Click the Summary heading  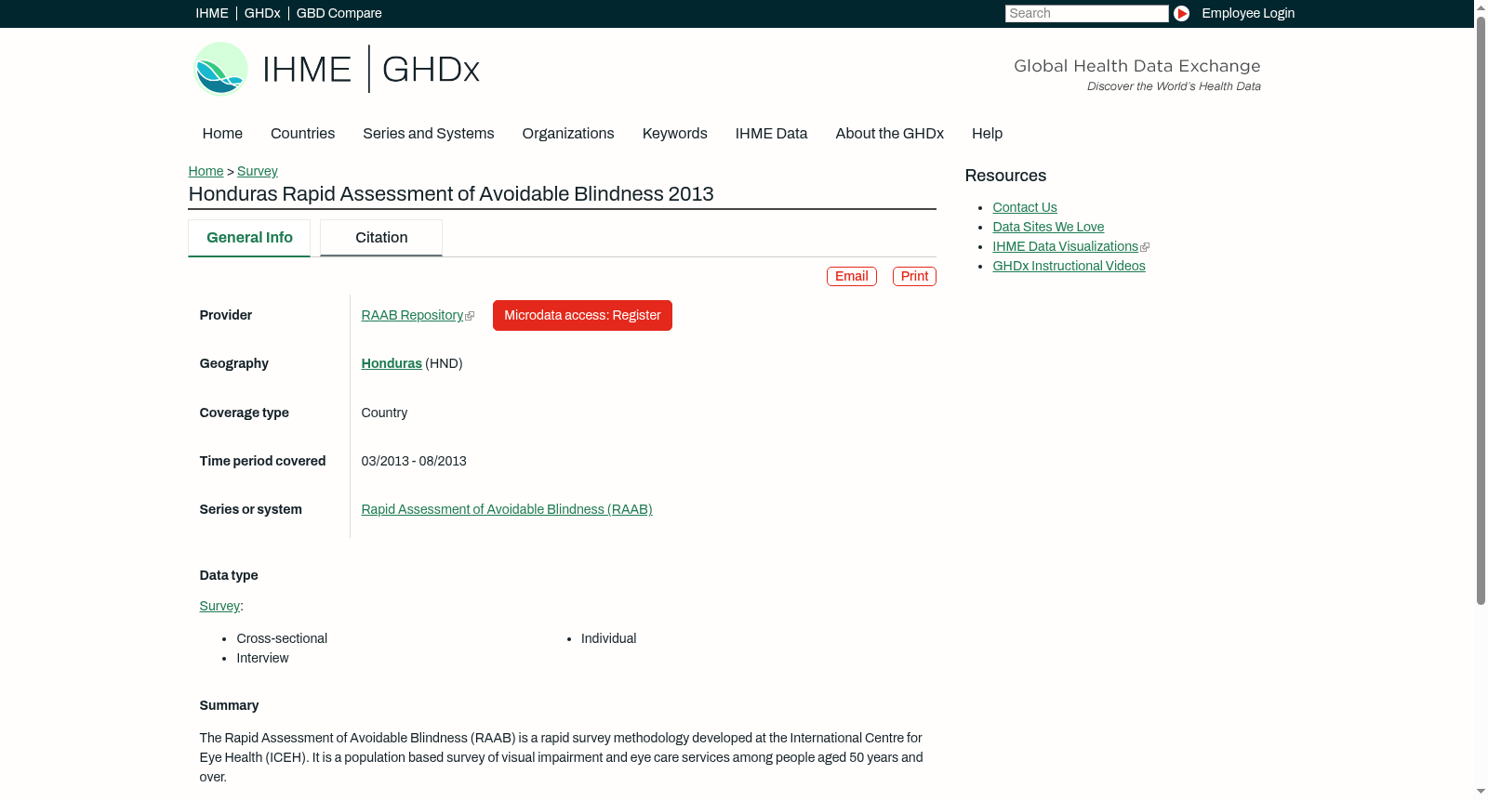click(x=229, y=705)
